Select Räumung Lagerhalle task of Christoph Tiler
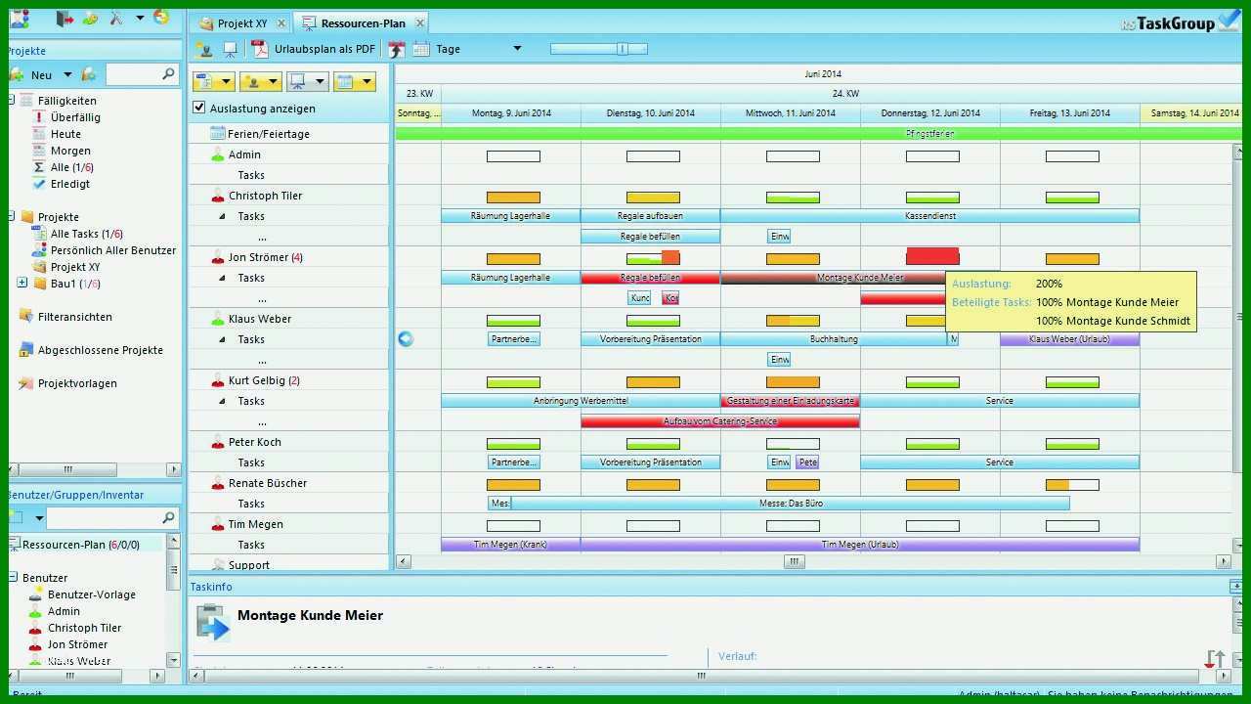The image size is (1251, 704). point(510,216)
